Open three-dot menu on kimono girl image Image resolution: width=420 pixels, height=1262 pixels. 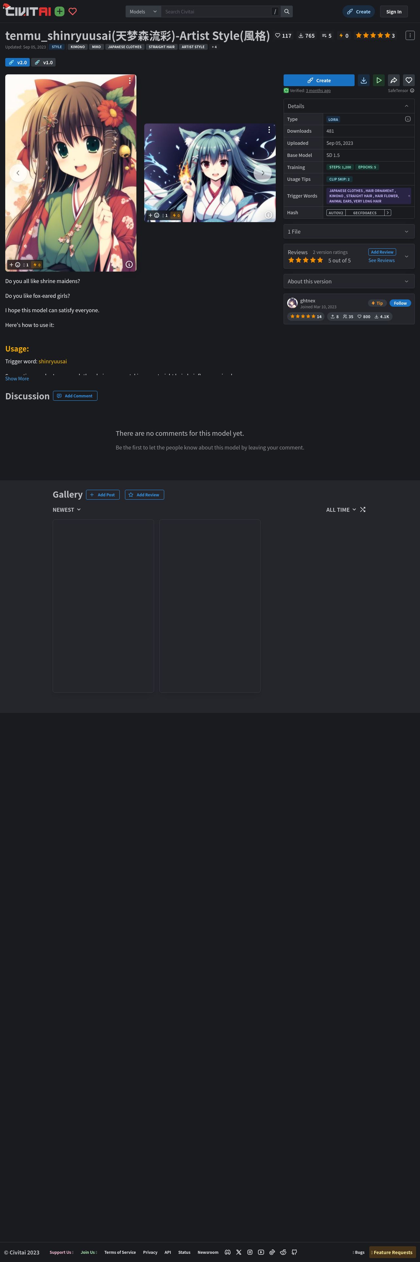(x=130, y=80)
